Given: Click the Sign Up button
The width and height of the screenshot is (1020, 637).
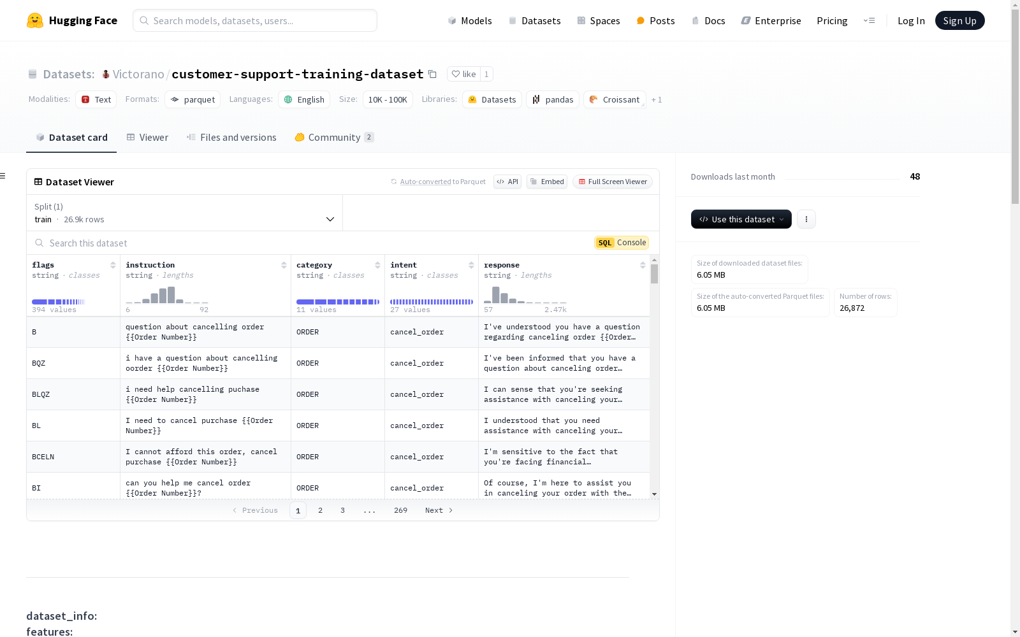Looking at the screenshot, I should tap(960, 20).
